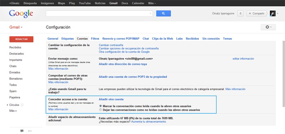This screenshot has width=285, height=134.
Task: Go to the Labs tab
Action: click(180, 39)
